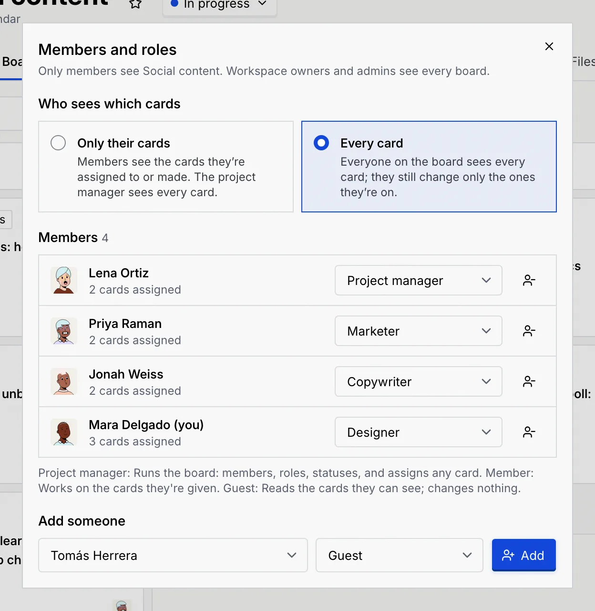595x611 pixels.
Task: Click the Lena Ortiz name text
Action: click(119, 273)
